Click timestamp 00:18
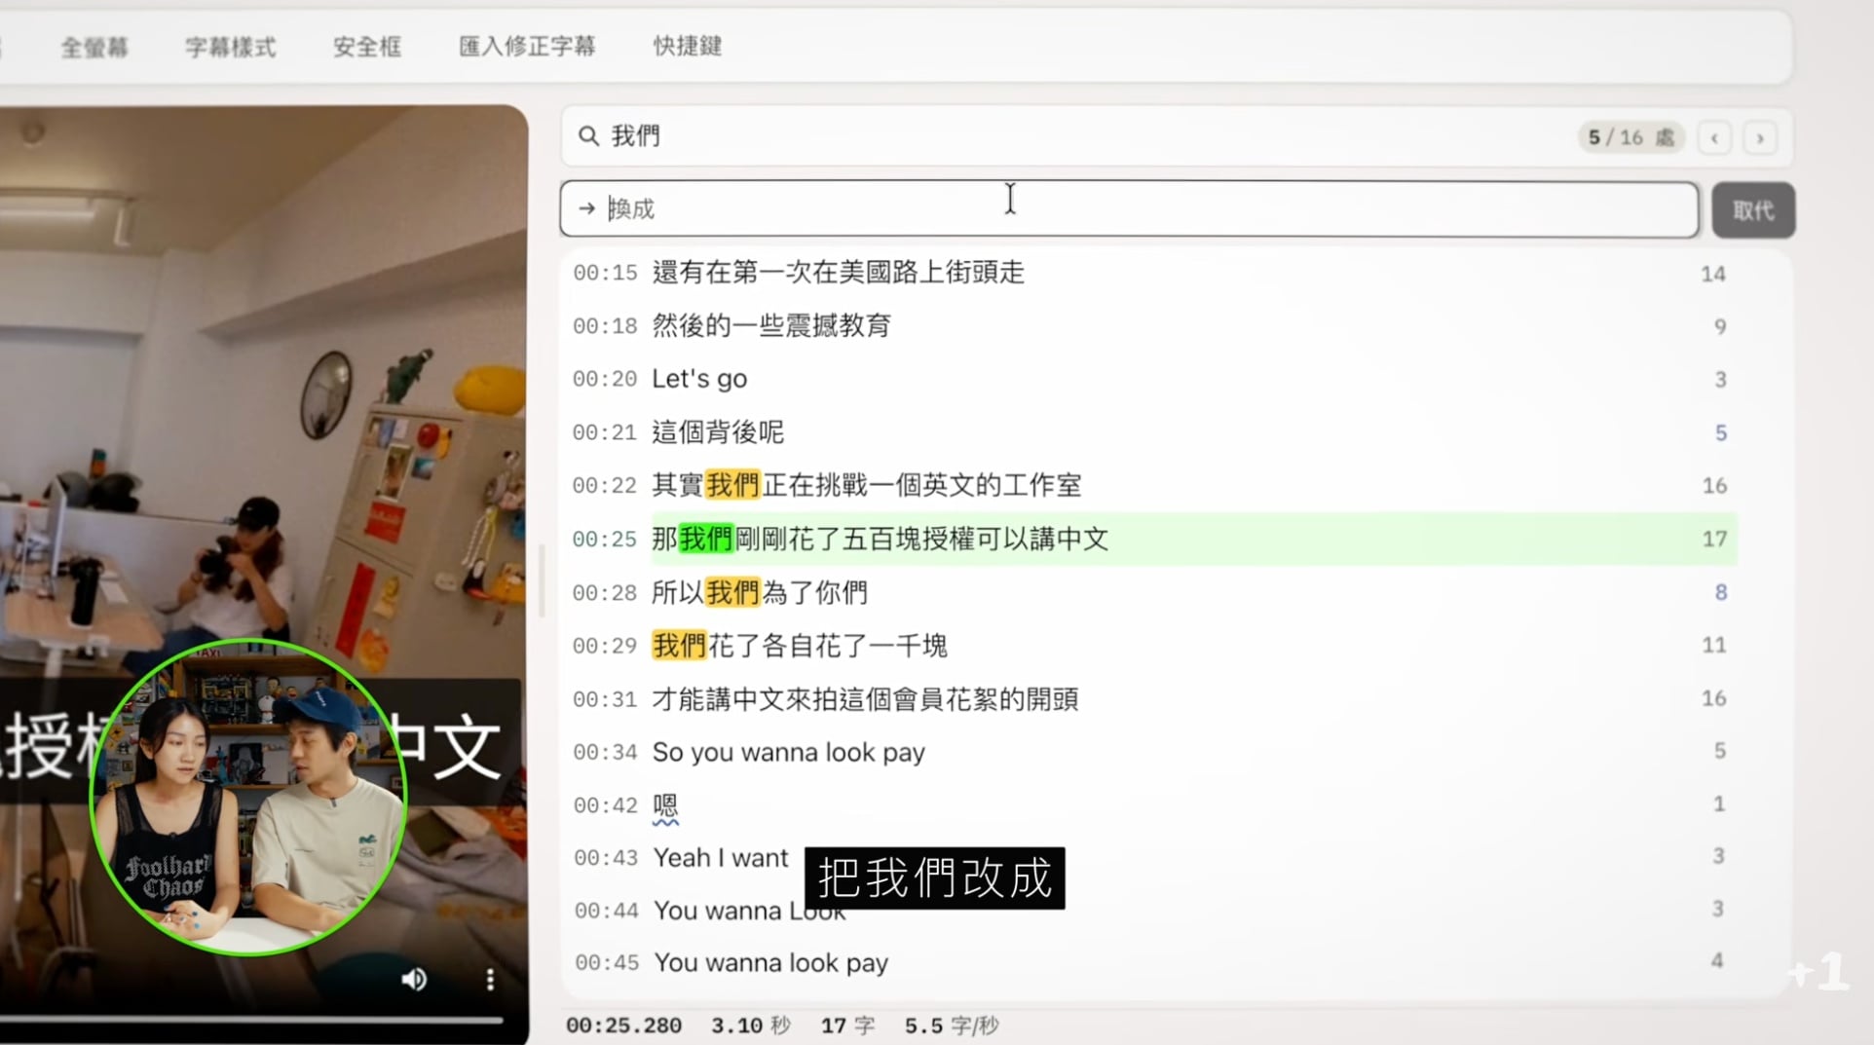Viewport: 1874px width, 1045px height. click(605, 326)
